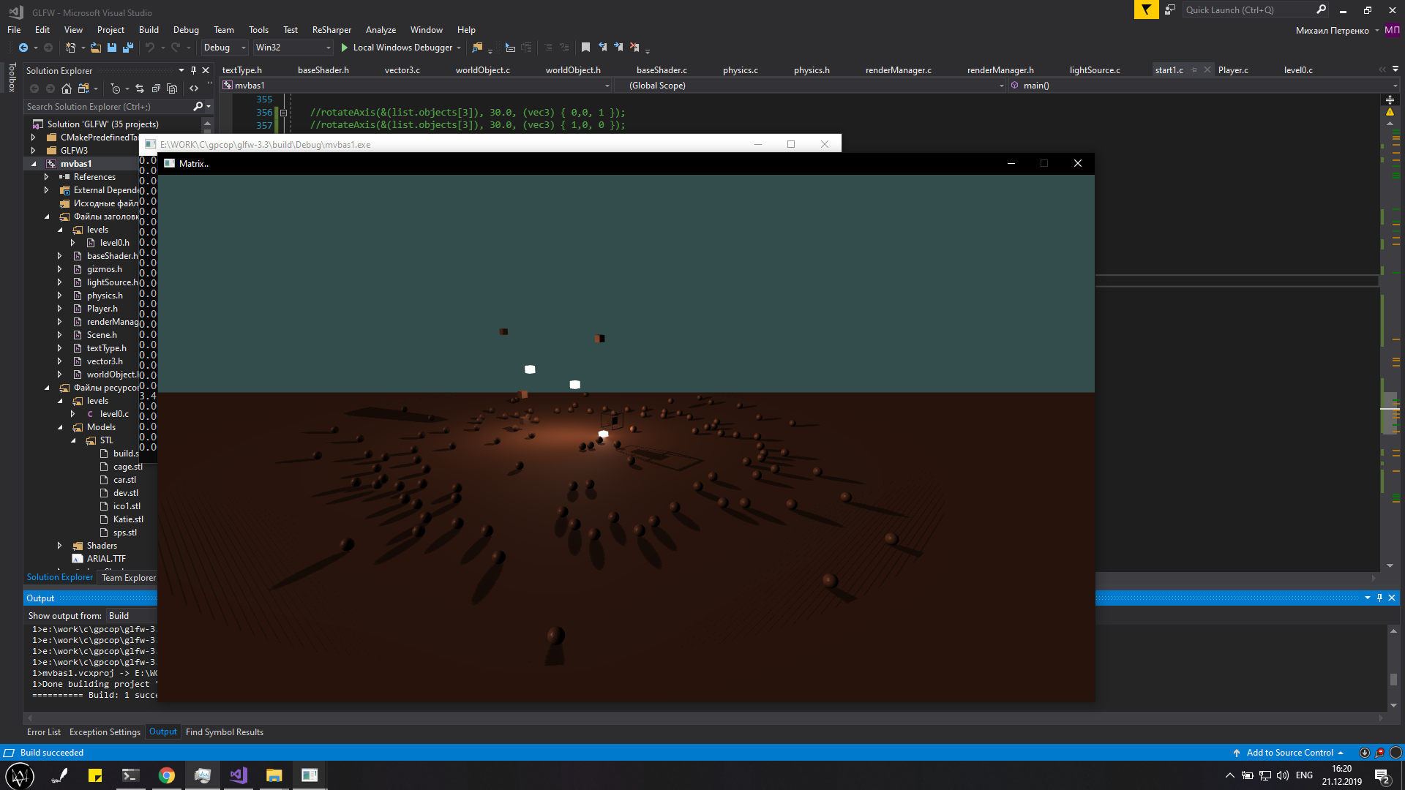Click the View Code icon in Solution Explorer
This screenshot has height=790, width=1405.
click(x=194, y=89)
